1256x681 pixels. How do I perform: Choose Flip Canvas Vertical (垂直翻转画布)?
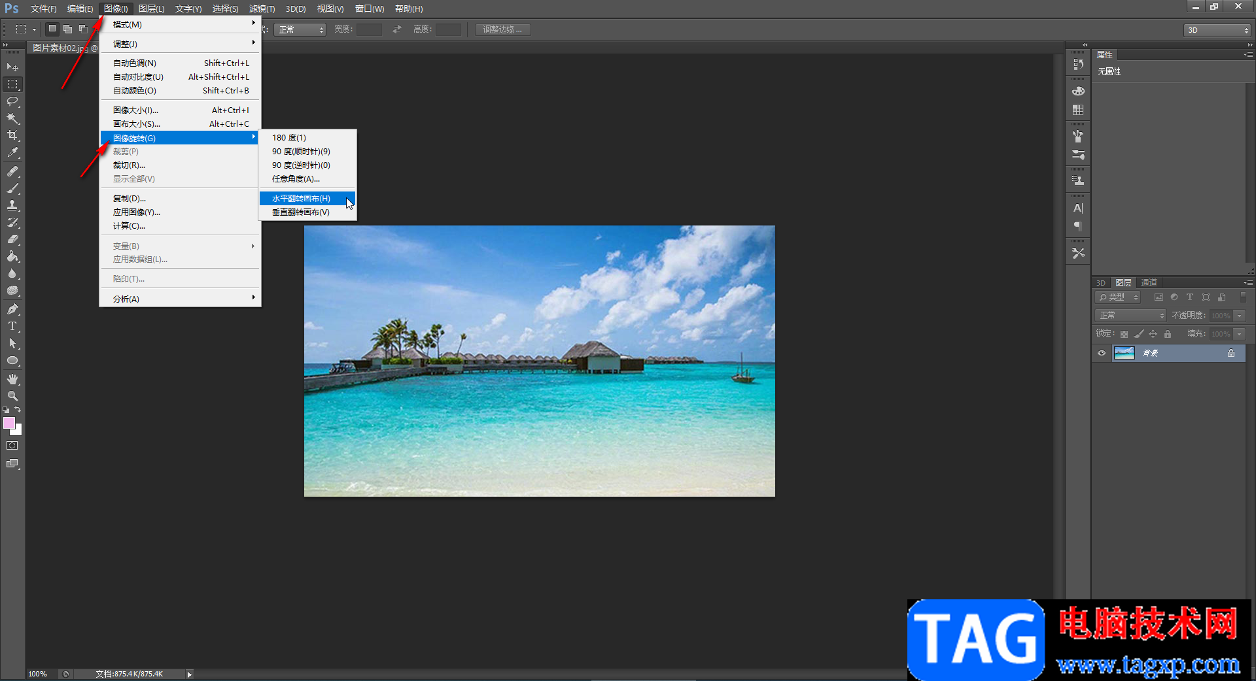point(301,212)
